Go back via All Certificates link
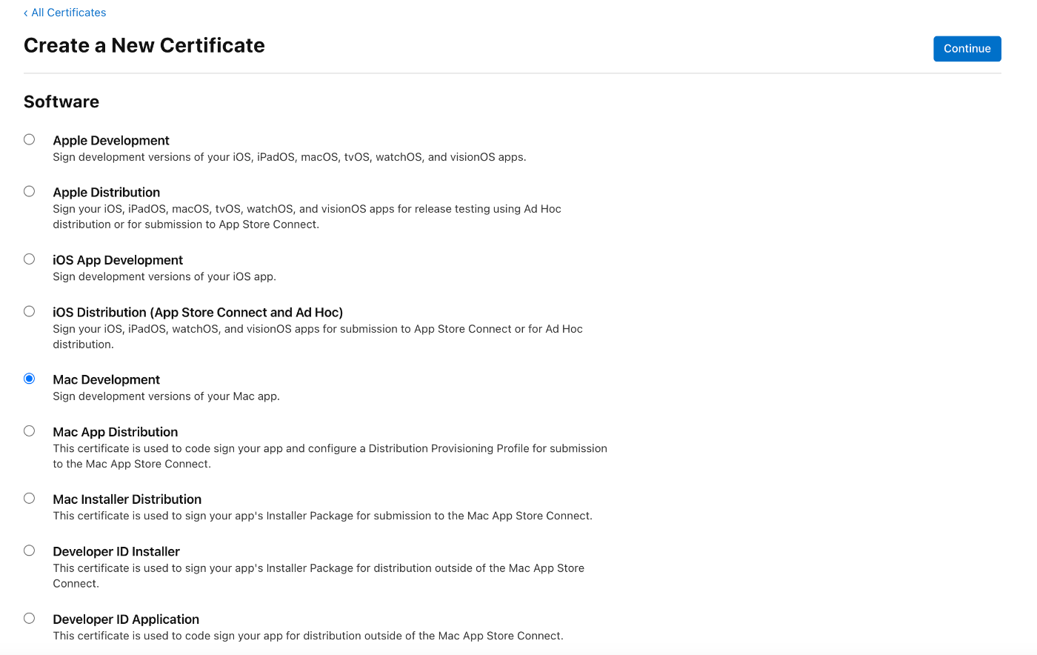This screenshot has height=655, width=1037. (65, 13)
